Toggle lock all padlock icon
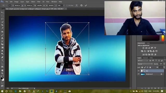 (150, 67)
